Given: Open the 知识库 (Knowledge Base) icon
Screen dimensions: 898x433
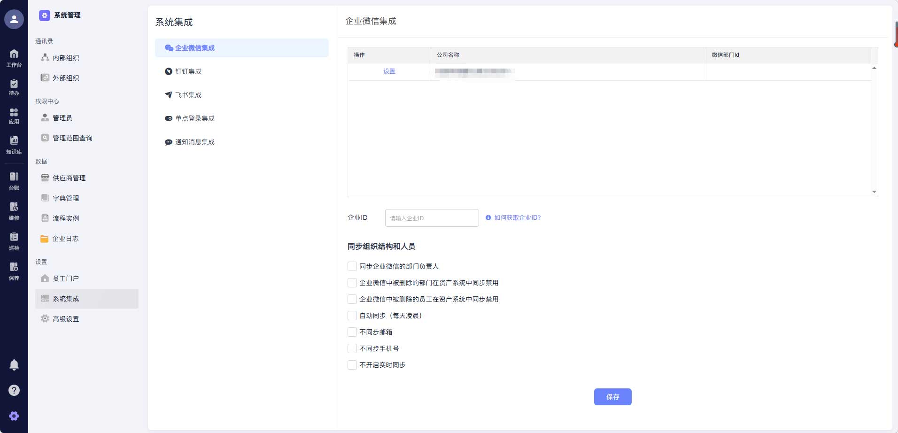Looking at the screenshot, I should [14, 144].
